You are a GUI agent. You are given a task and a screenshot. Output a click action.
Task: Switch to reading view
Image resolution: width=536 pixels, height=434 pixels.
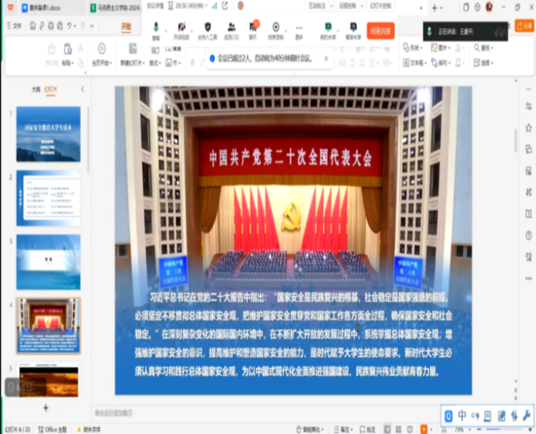pyautogui.click(x=410, y=430)
